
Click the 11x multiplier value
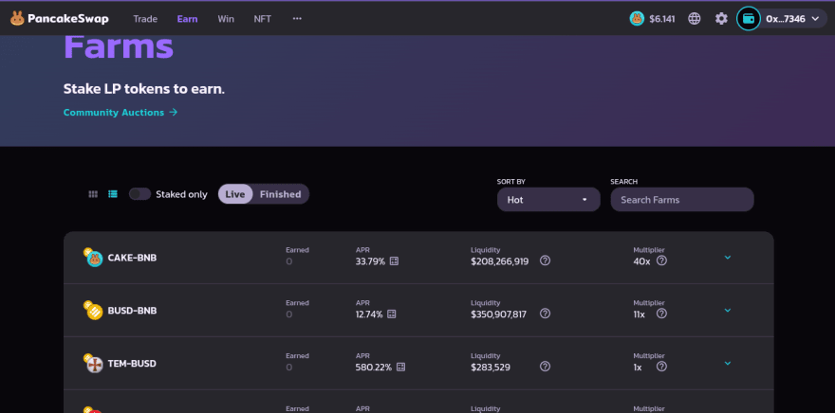pyautogui.click(x=639, y=314)
